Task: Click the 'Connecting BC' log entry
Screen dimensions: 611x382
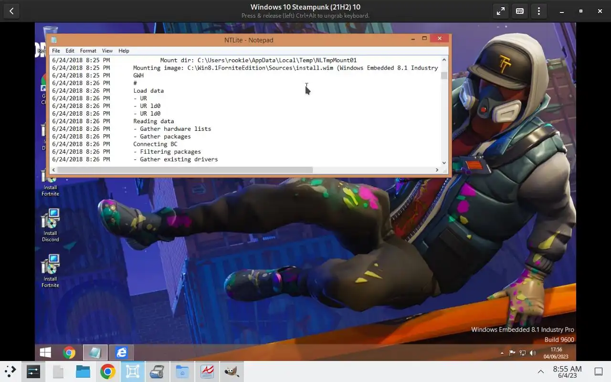Action: [155, 144]
